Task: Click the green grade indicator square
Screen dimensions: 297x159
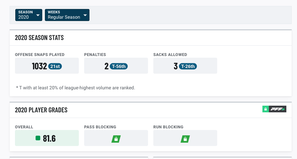Action: click(x=38, y=138)
